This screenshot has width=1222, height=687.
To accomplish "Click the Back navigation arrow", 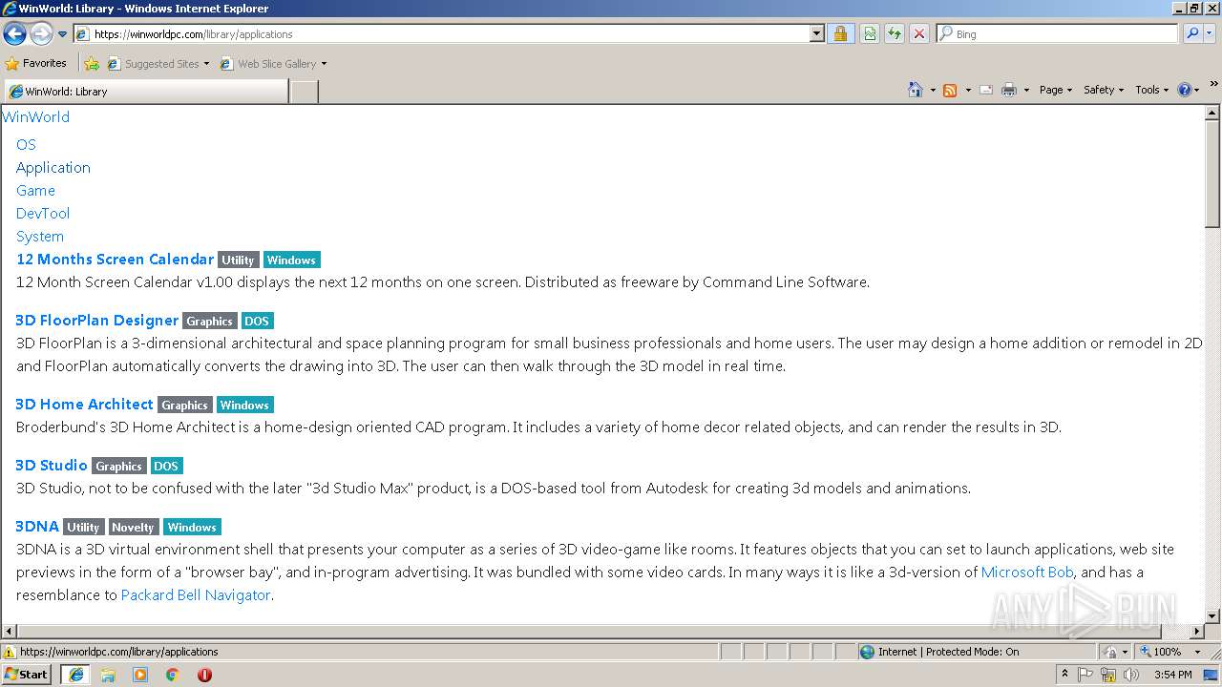I will [14, 34].
